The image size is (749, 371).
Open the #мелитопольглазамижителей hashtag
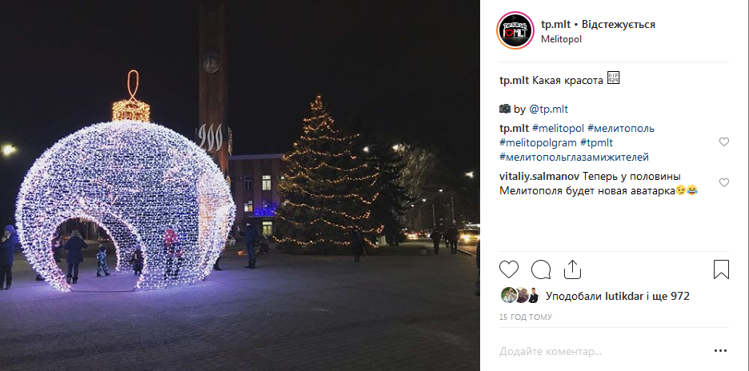click(x=575, y=157)
